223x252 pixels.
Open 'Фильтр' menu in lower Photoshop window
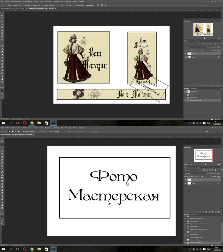(x=57, y=128)
